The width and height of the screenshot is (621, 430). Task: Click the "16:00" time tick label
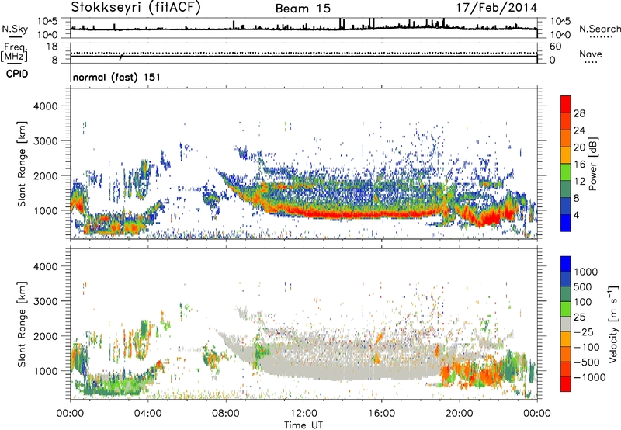(x=382, y=414)
